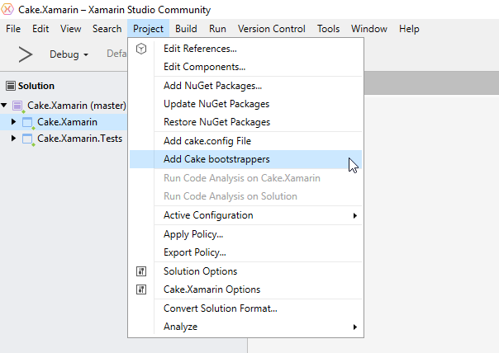The height and width of the screenshot is (353, 499).
Task: Choose Add NuGet Packages from menu
Action: [x=212, y=86]
